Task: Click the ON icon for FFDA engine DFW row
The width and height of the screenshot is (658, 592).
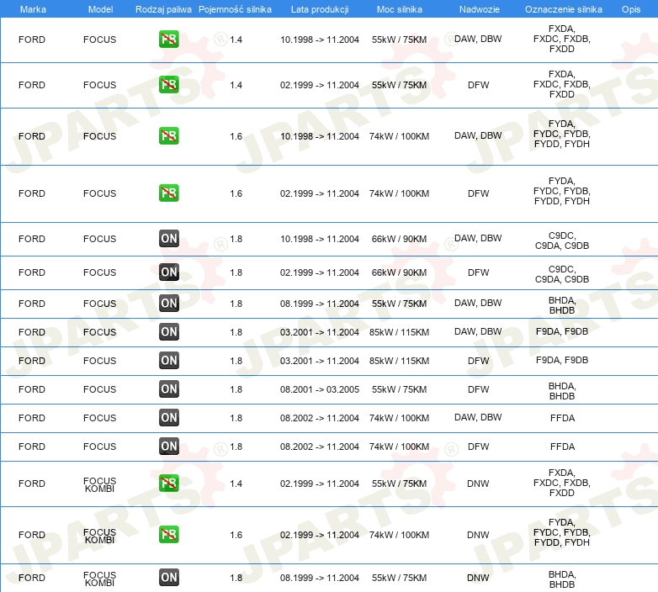Action: [169, 447]
